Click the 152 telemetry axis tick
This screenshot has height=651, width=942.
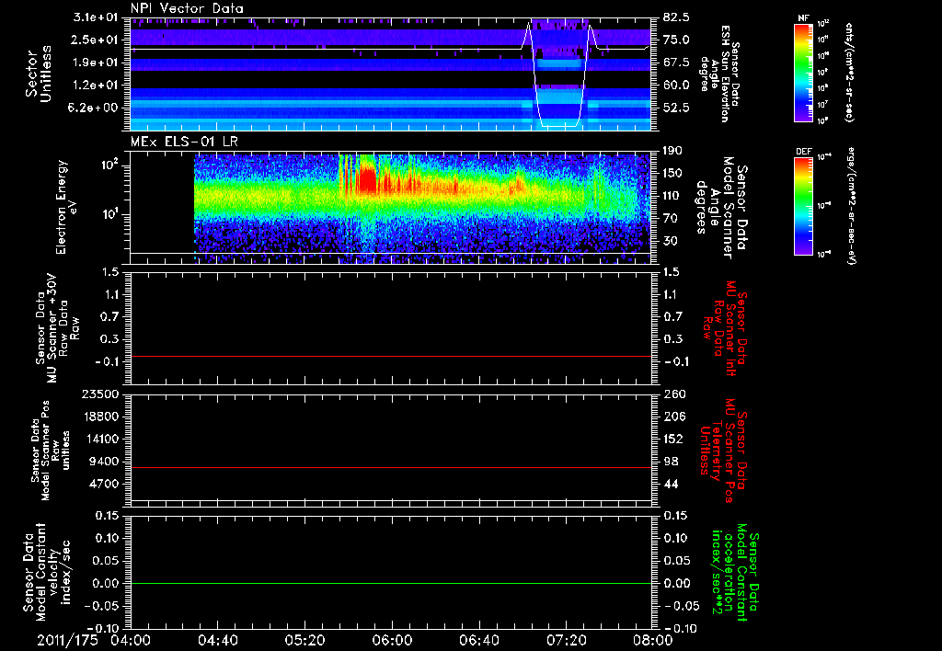672,439
